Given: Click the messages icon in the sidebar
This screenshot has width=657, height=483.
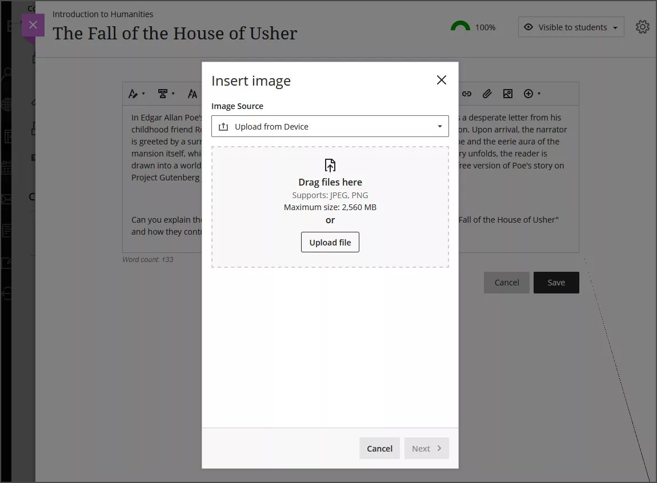Looking at the screenshot, I should 6,199.
